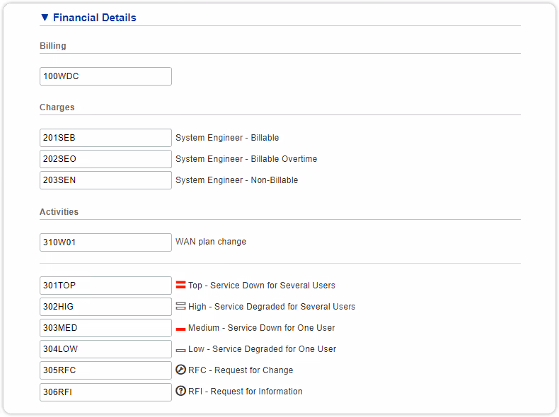Click the 306RFI code field
Screen dimensions: 559x417
[105, 392]
